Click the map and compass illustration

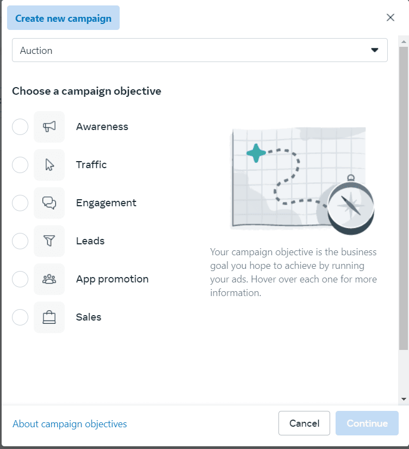302,181
